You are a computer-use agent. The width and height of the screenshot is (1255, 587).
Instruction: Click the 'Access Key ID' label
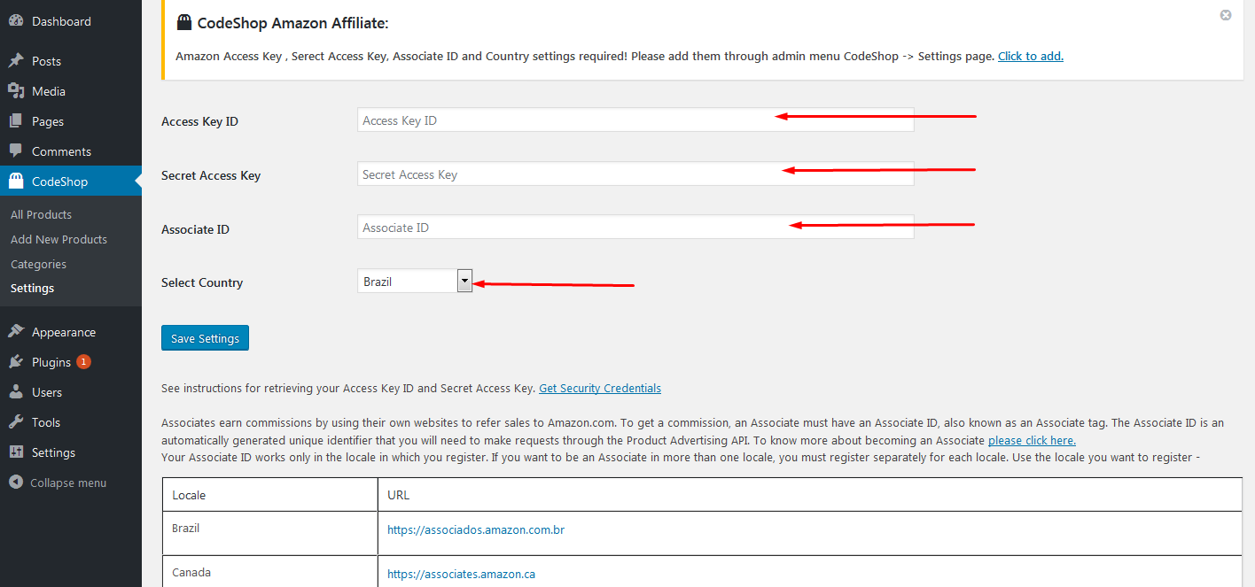click(x=199, y=121)
